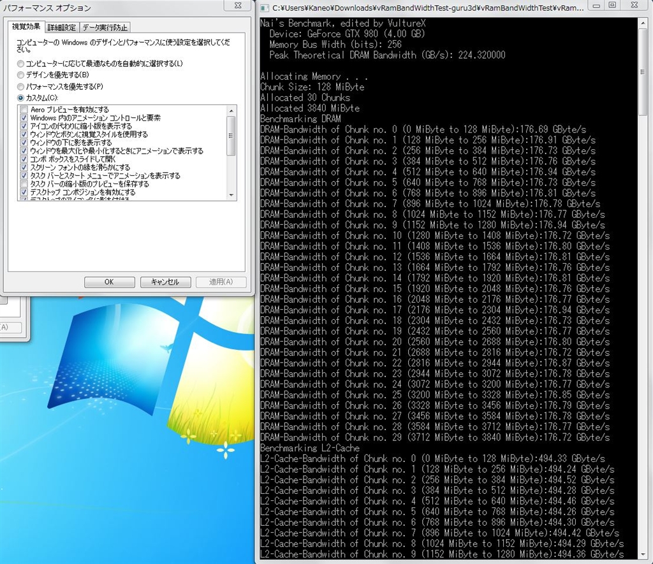Click the DRAM-Bandwidth Chunk no. 15 line
Viewport: 653px width, 564px height.
coord(435,289)
